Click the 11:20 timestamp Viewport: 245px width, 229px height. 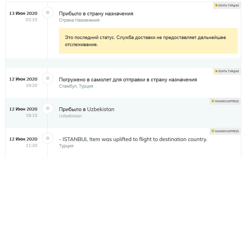point(31,145)
